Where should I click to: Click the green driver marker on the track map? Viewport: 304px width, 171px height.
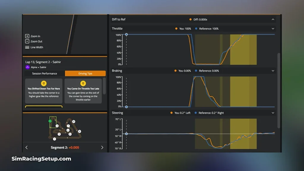(50, 121)
